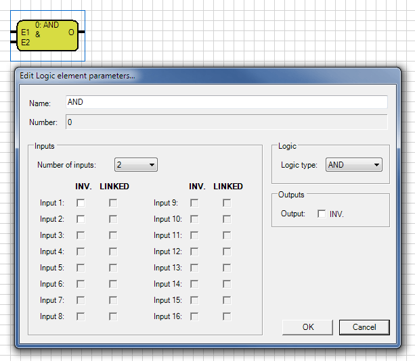Select the yellow AND logic block
Screen dimensions: 415x361
[x=47, y=35]
